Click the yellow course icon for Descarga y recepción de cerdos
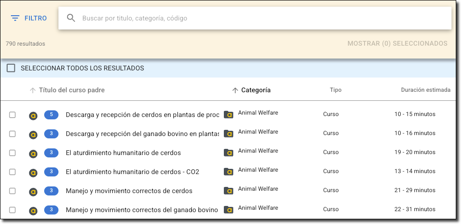 (33, 115)
